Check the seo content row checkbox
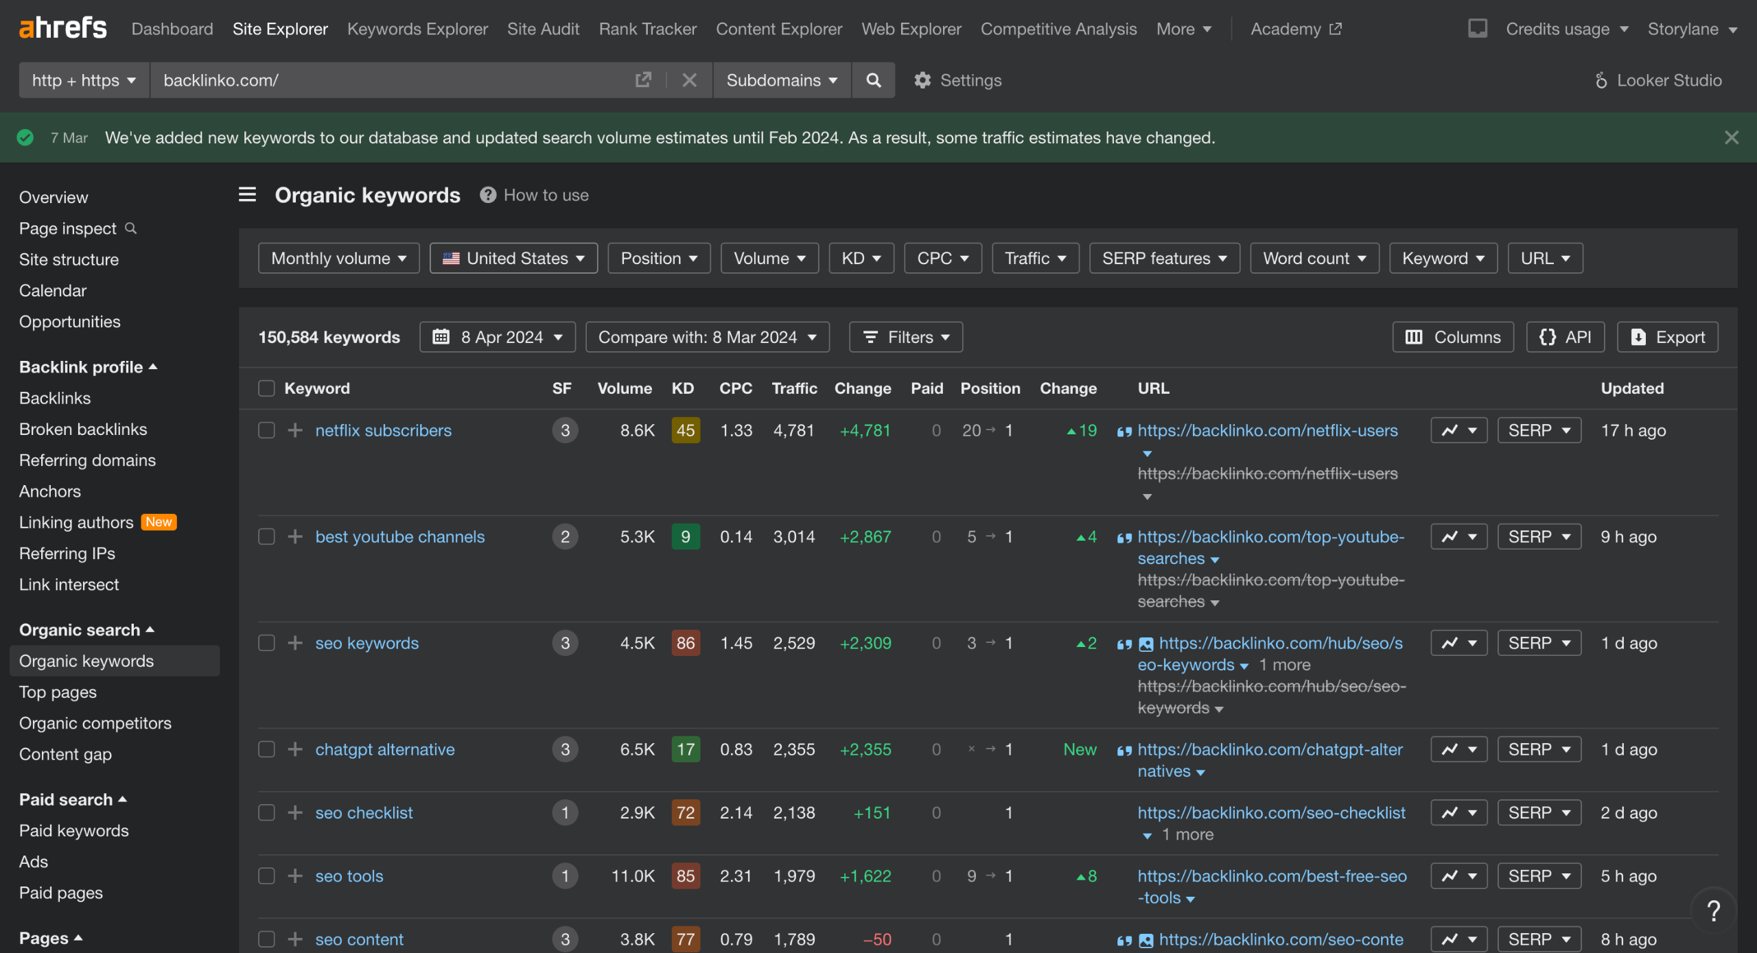The width and height of the screenshot is (1757, 953). click(266, 939)
